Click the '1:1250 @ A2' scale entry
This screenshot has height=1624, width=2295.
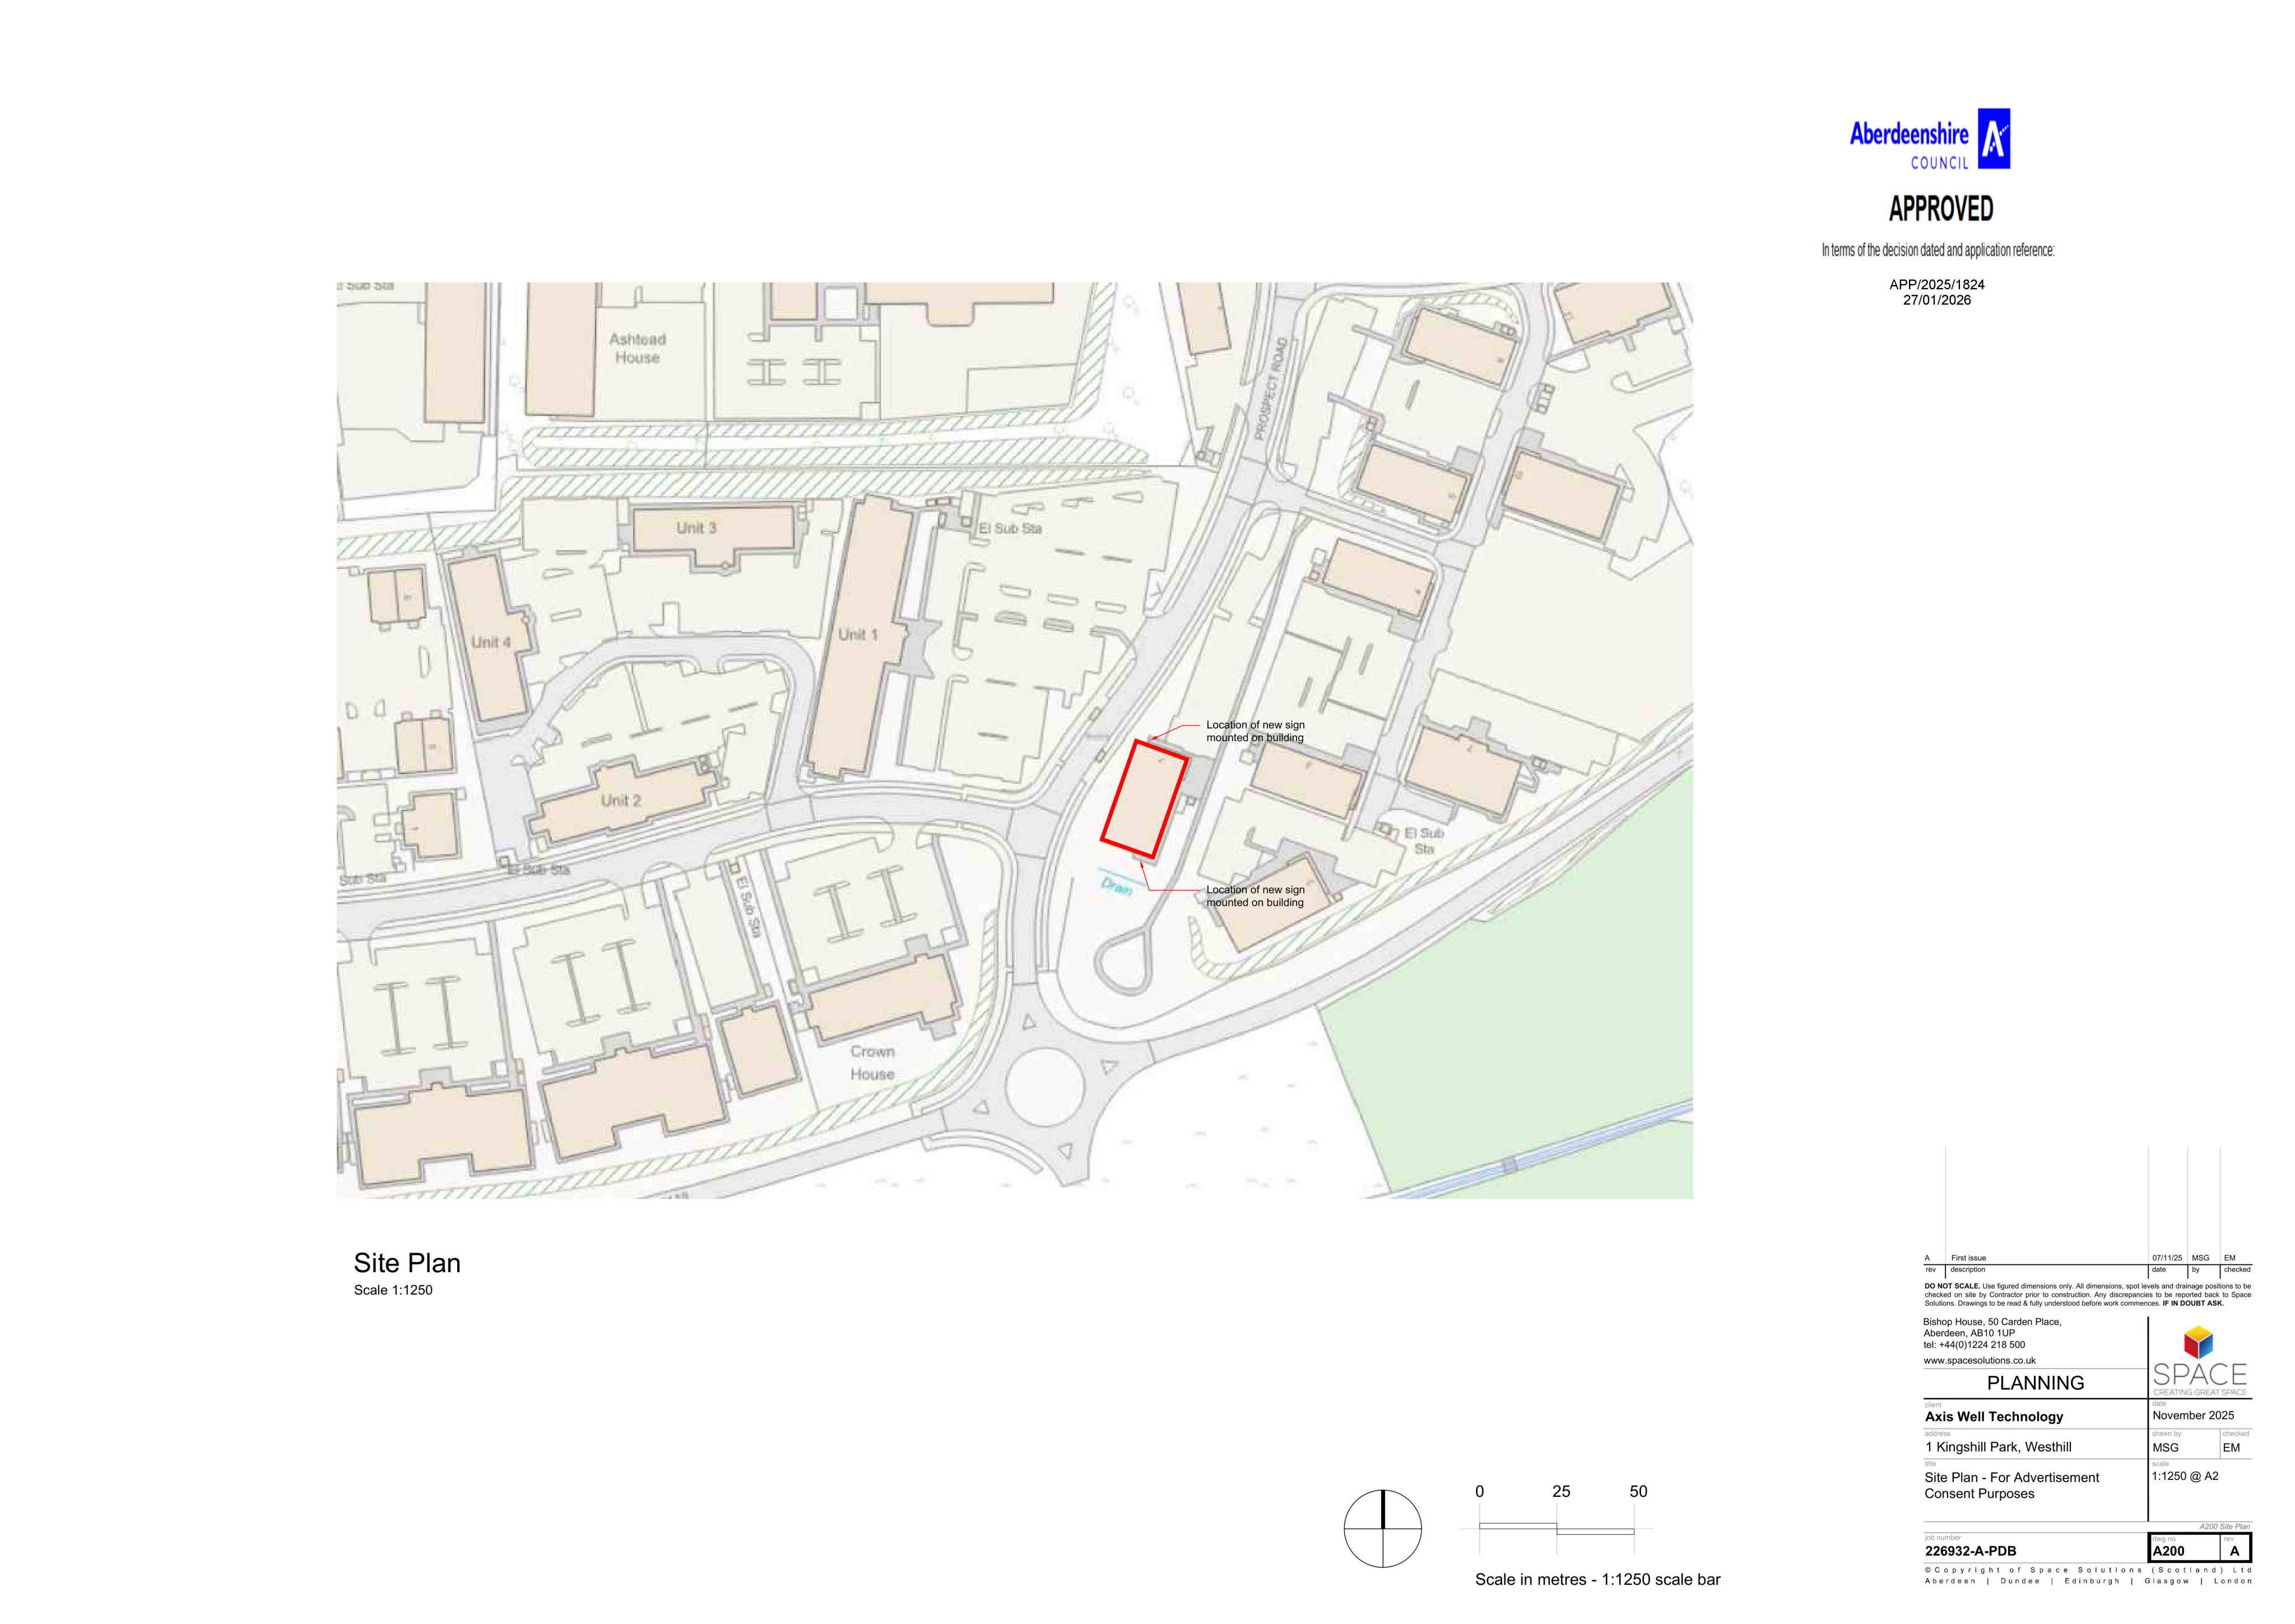click(x=2185, y=1476)
